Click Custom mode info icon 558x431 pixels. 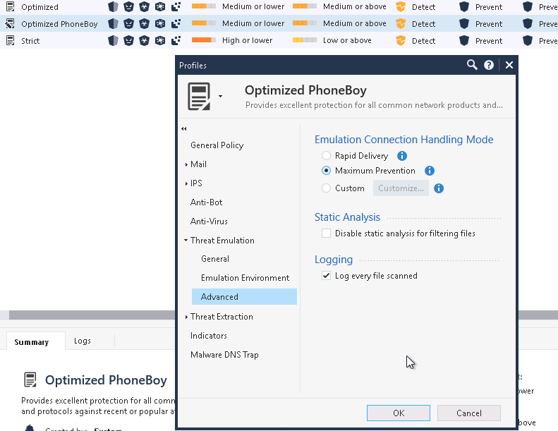(x=439, y=188)
